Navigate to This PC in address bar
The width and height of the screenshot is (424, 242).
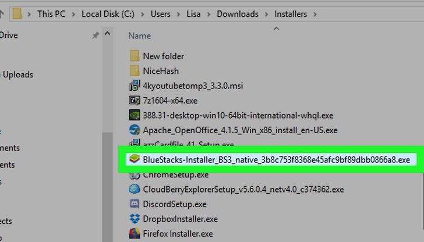point(51,14)
